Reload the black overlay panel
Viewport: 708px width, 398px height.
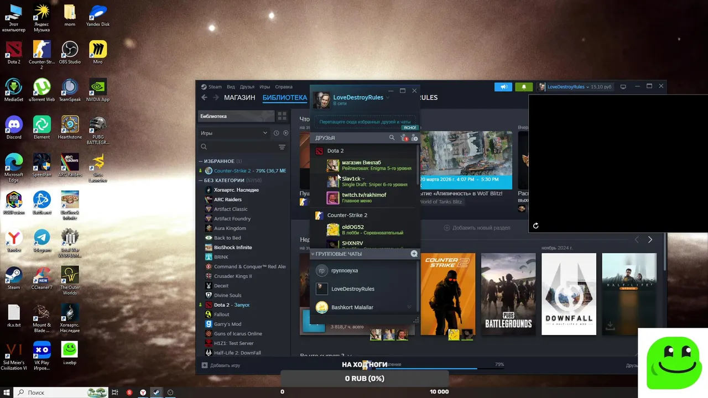point(535,226)
